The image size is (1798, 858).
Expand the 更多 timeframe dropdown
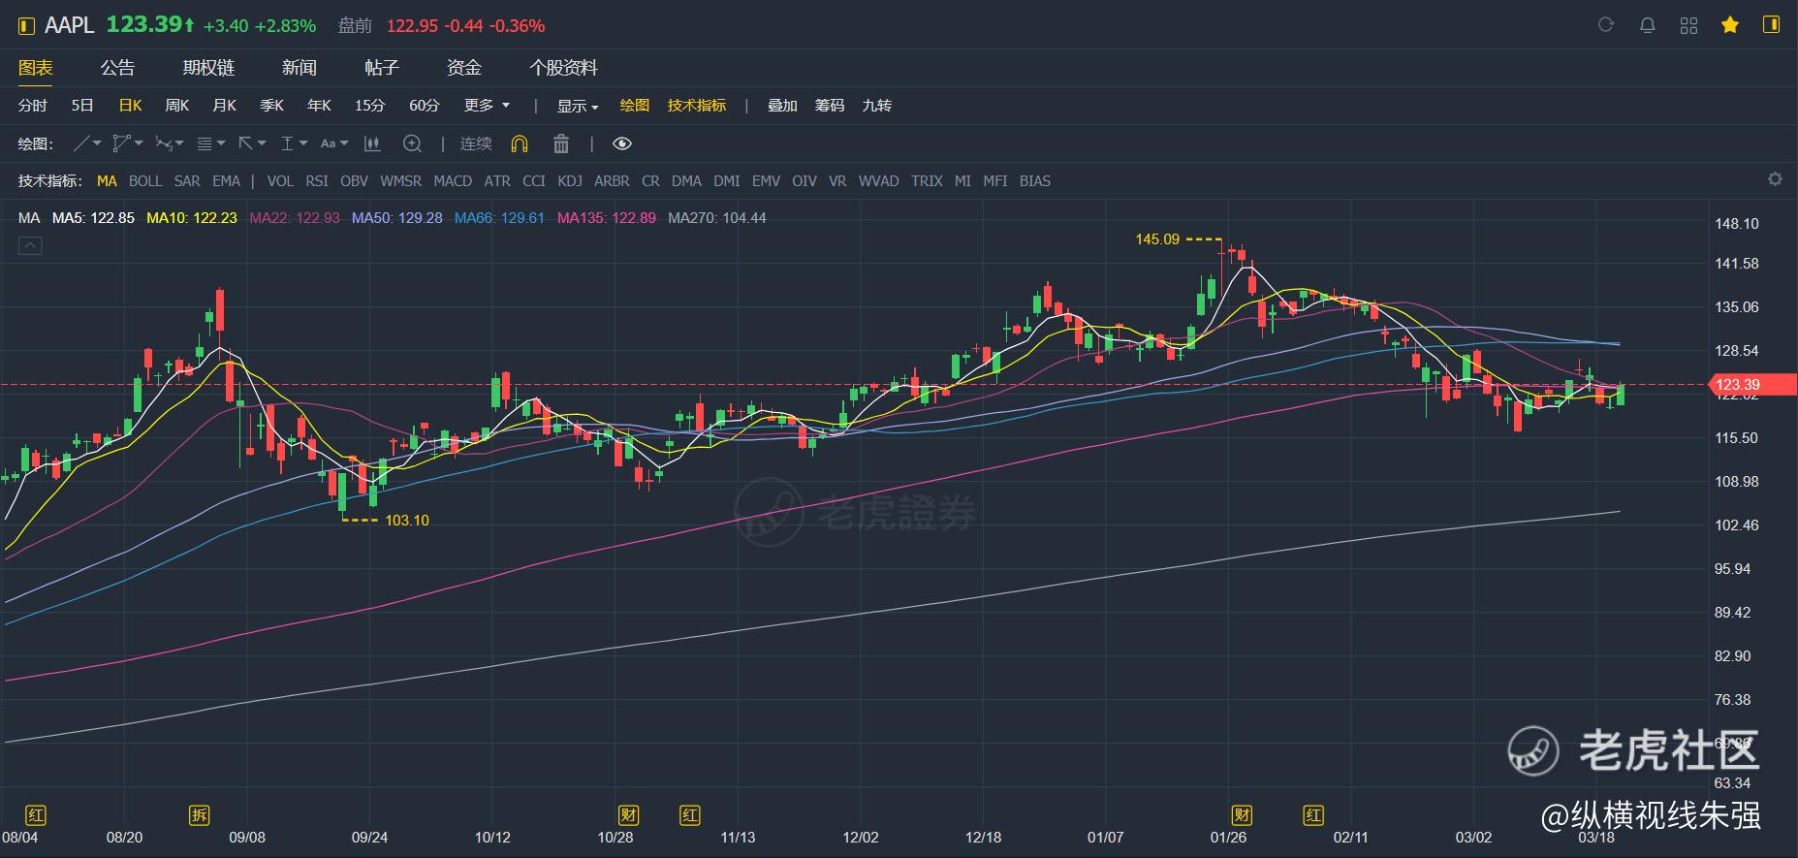click(x=487, y=105)
